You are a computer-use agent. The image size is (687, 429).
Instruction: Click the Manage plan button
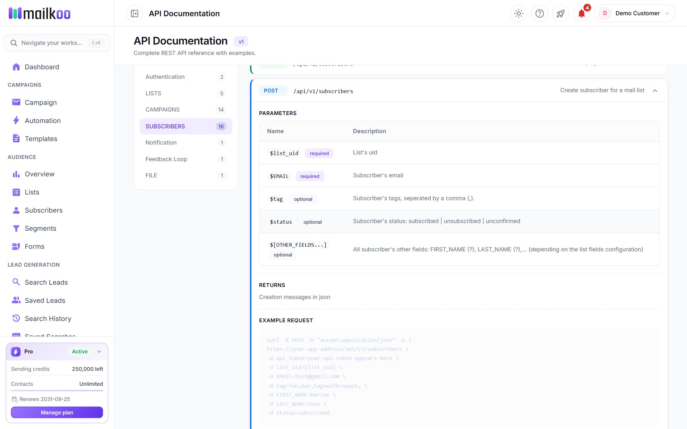pos(57,412)
